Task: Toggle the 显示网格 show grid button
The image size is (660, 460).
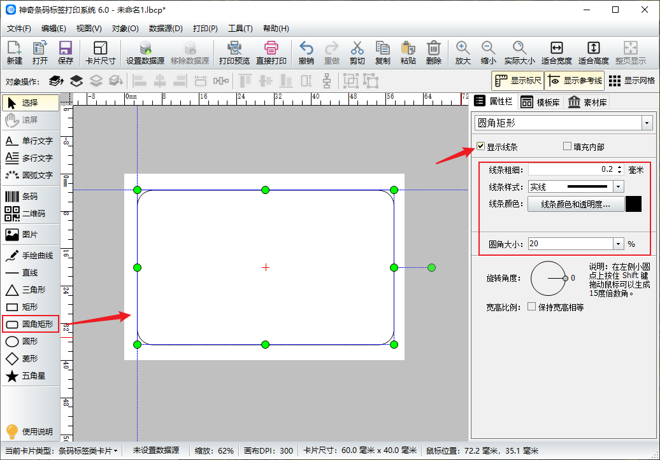Action: click(x=631, y=81)
